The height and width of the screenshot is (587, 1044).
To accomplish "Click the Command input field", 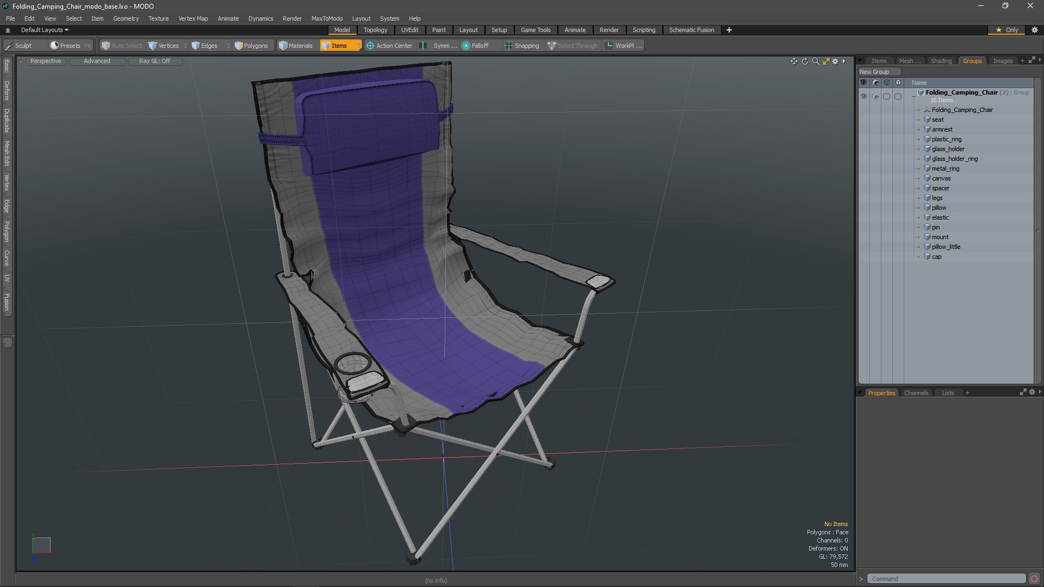I will (x=946, y=579).
